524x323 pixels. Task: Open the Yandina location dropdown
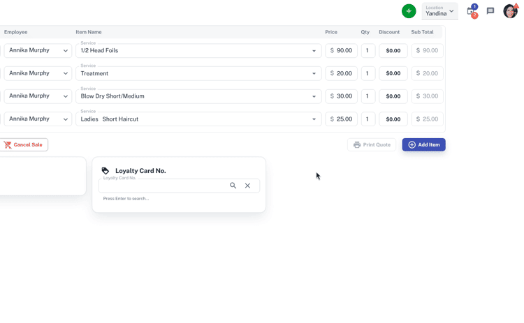pos(439,11)
